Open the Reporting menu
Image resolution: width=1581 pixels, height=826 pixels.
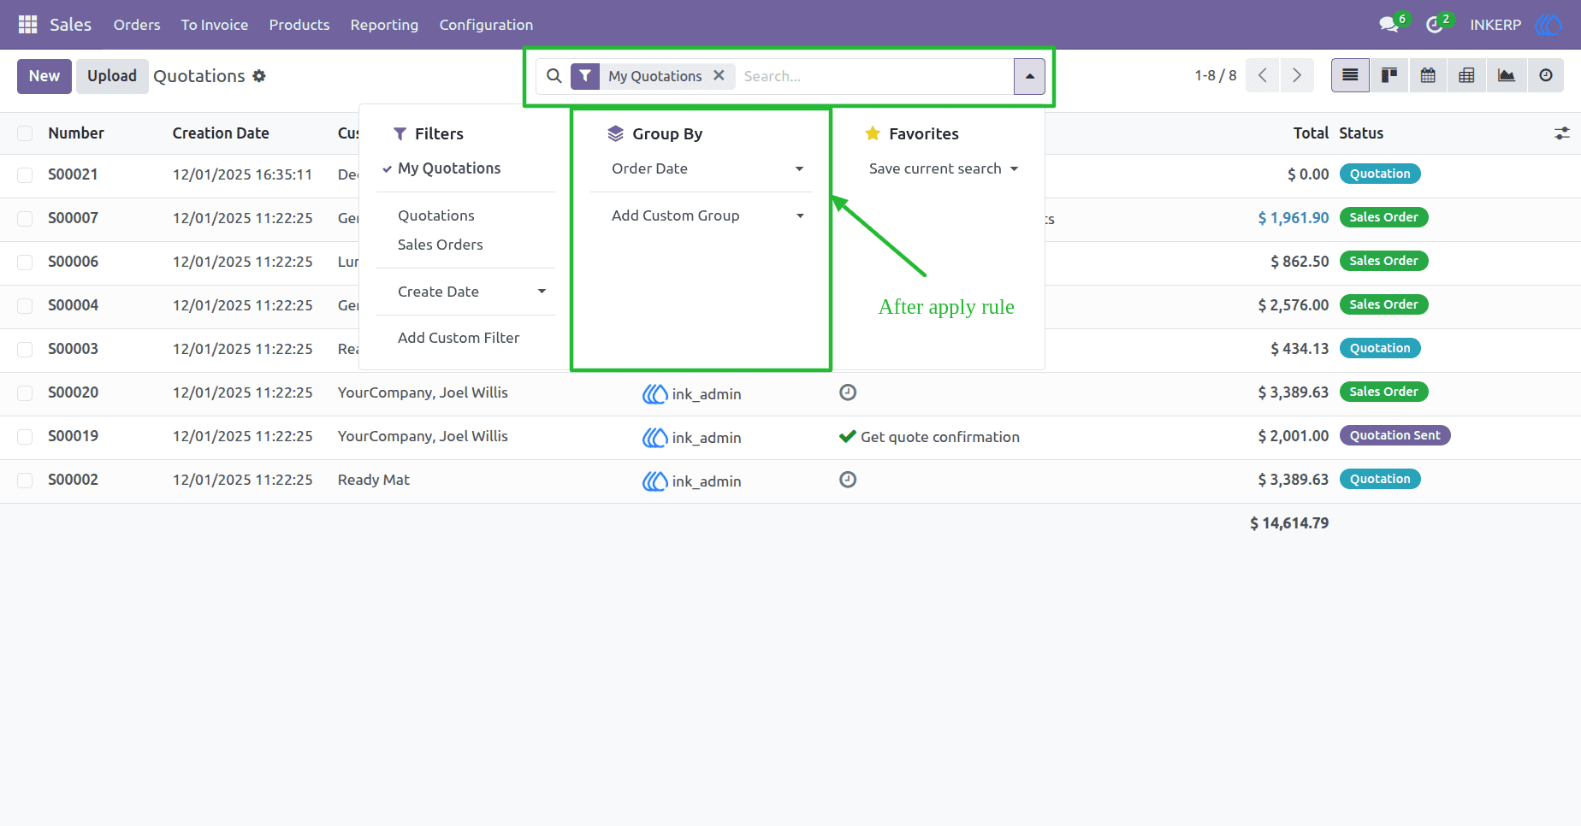[384, 25]
